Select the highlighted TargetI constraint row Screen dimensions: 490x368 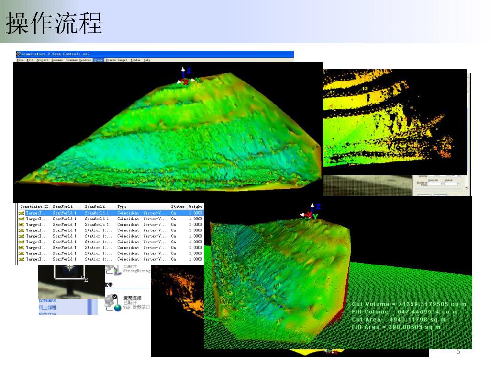coord(111,213)
